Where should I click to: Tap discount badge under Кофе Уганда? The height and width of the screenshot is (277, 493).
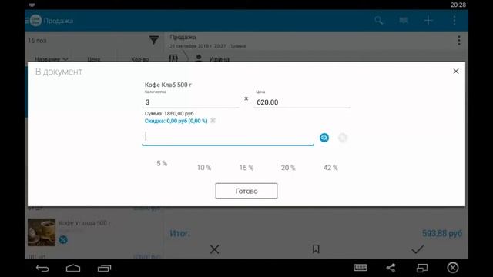pos(63,240)
